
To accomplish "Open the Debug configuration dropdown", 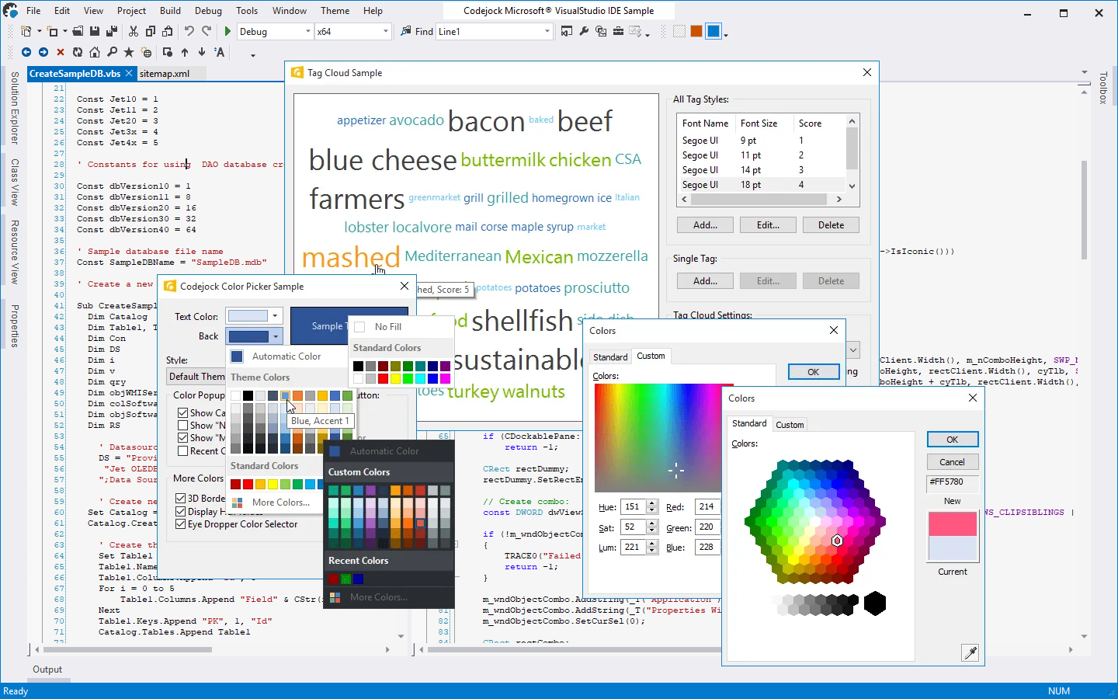I will pos(307,31).
